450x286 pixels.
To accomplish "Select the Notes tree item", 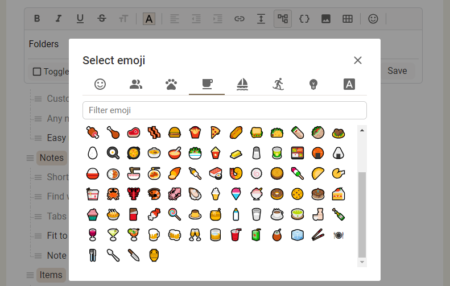I will [x=52, y=157].
